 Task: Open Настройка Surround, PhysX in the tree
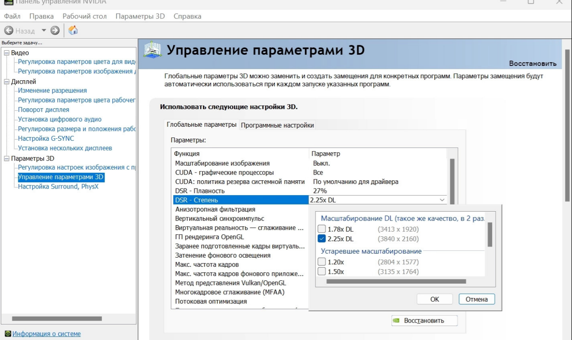59,186
